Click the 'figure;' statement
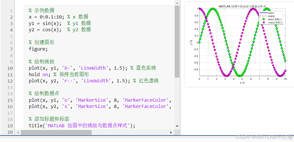 tap(38, 49)
